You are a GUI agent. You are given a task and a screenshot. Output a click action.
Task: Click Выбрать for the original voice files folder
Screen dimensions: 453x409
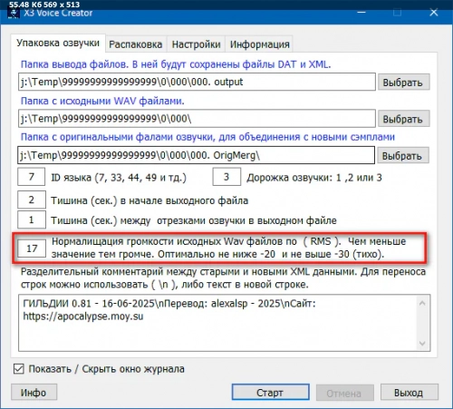[x=402, y=156]
